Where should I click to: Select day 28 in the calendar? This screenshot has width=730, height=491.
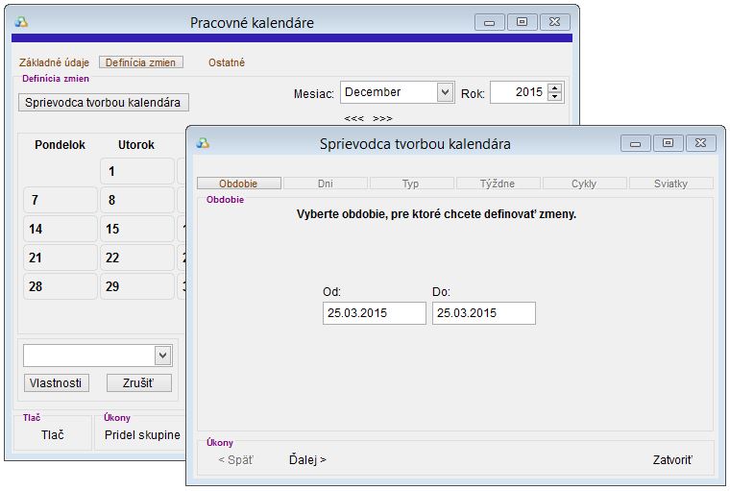point(61,286)
